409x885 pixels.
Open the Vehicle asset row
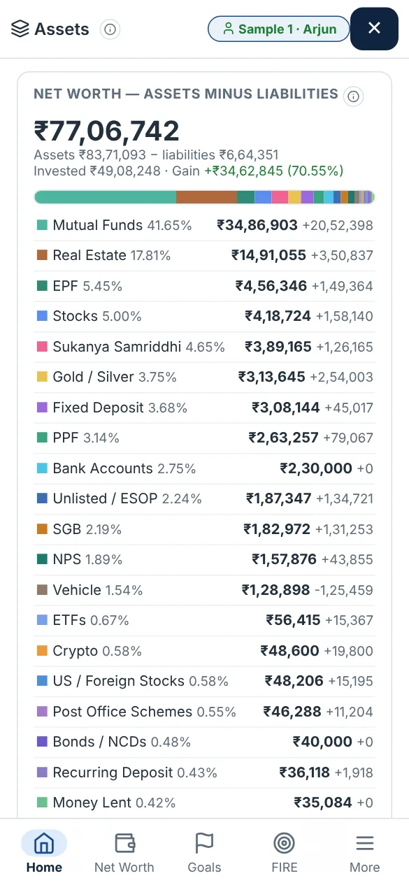click(204, 590)
